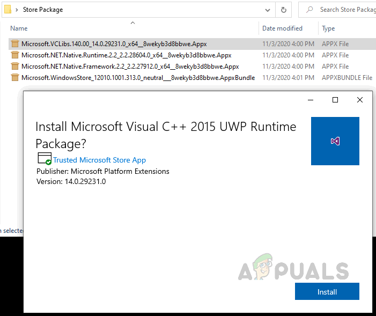Select the Microsoft.VCLibs Appx file icon
Viewport: 376px width, 316px height.
15,44
